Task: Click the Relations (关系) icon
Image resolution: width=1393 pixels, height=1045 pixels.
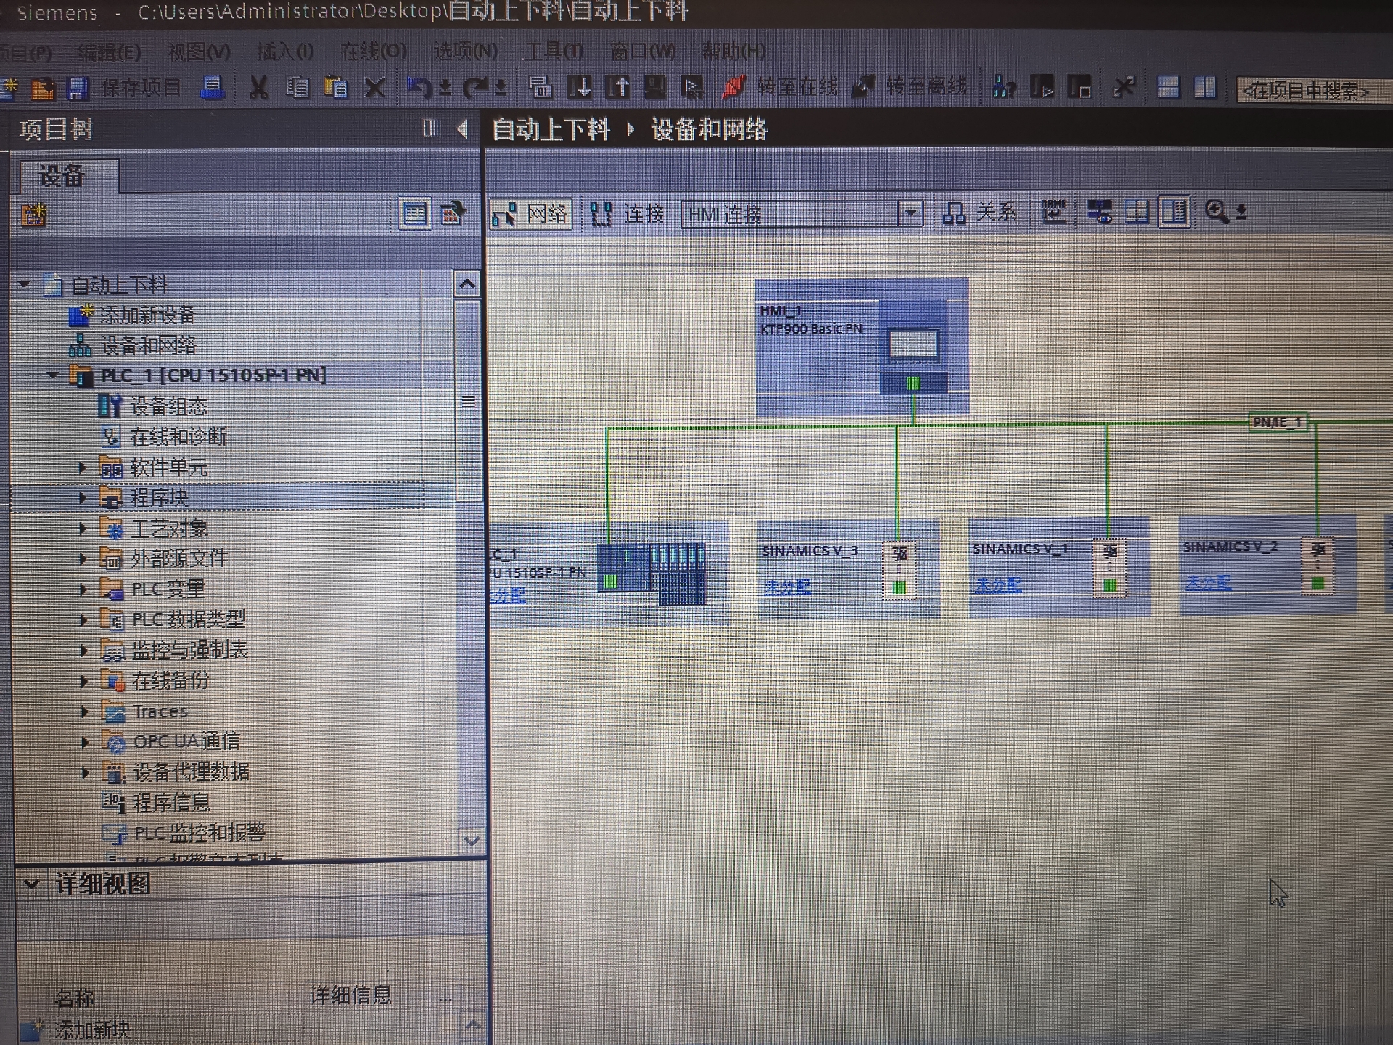Action: [954, 213]
